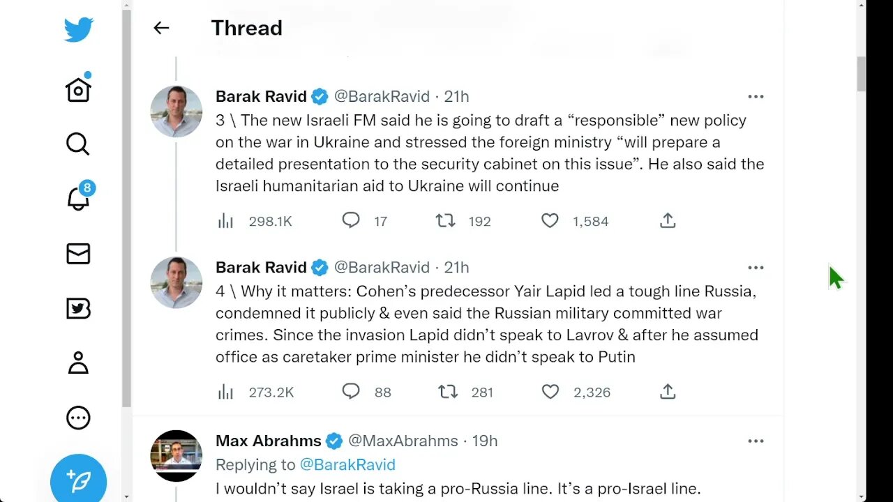The width and height of the screenshot is (893, 502).
Task: Go back using the Thread arrow
Action: pyautogui.click(x=161, y=28)
